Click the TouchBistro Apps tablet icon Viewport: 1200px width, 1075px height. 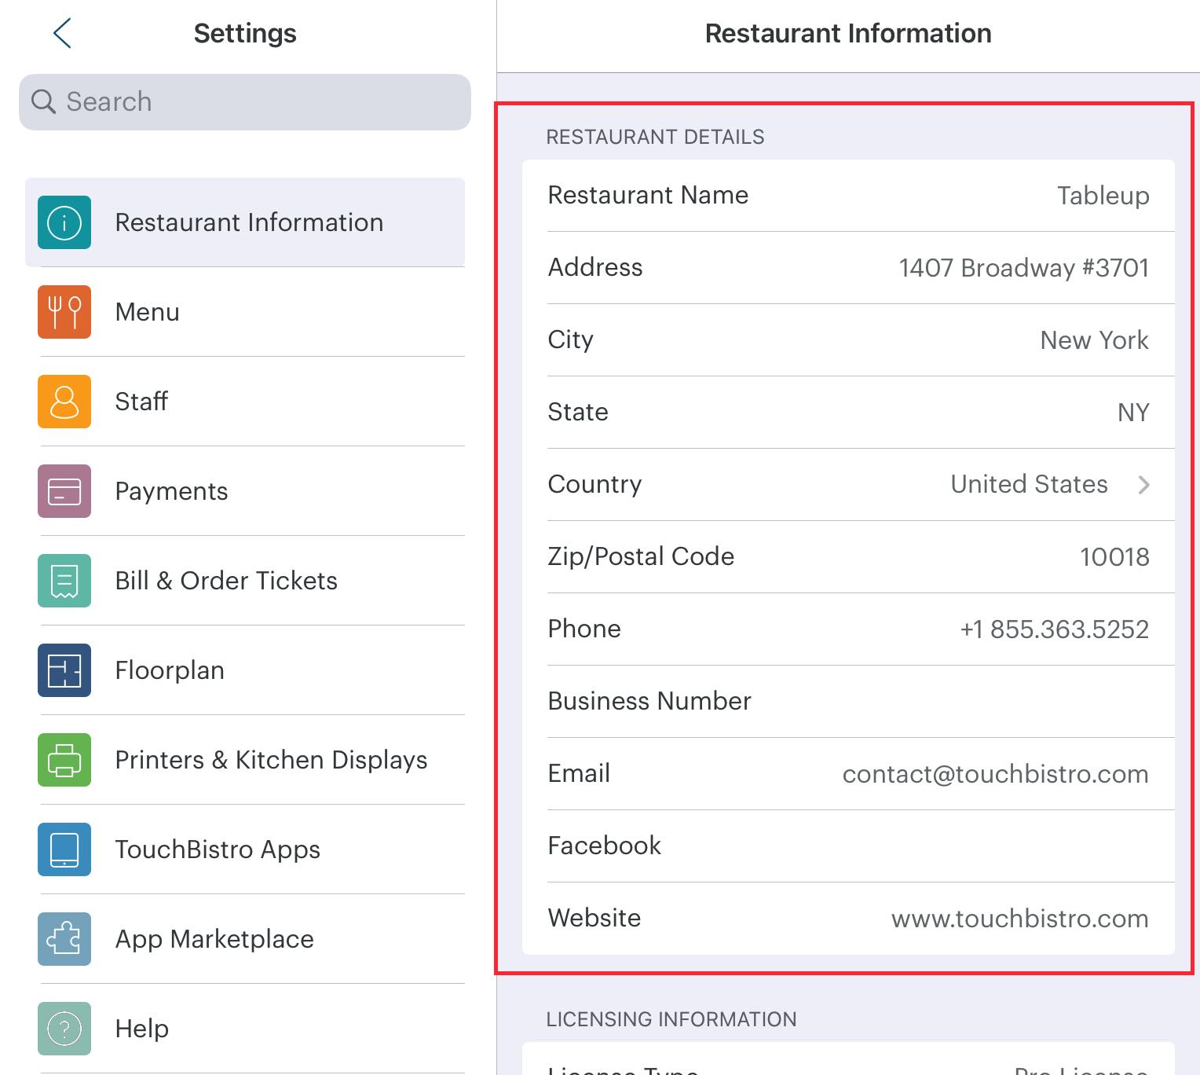64,849
